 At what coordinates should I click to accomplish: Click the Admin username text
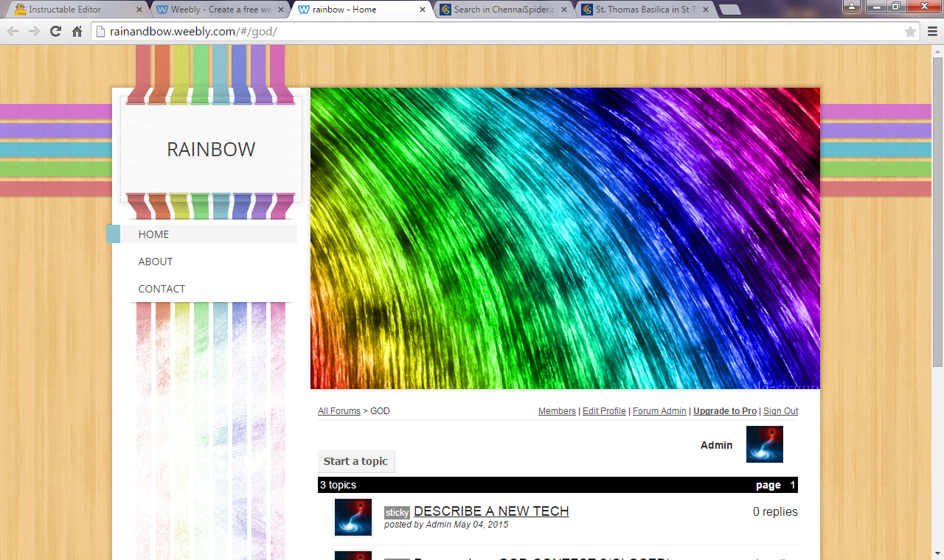point(716,445)
